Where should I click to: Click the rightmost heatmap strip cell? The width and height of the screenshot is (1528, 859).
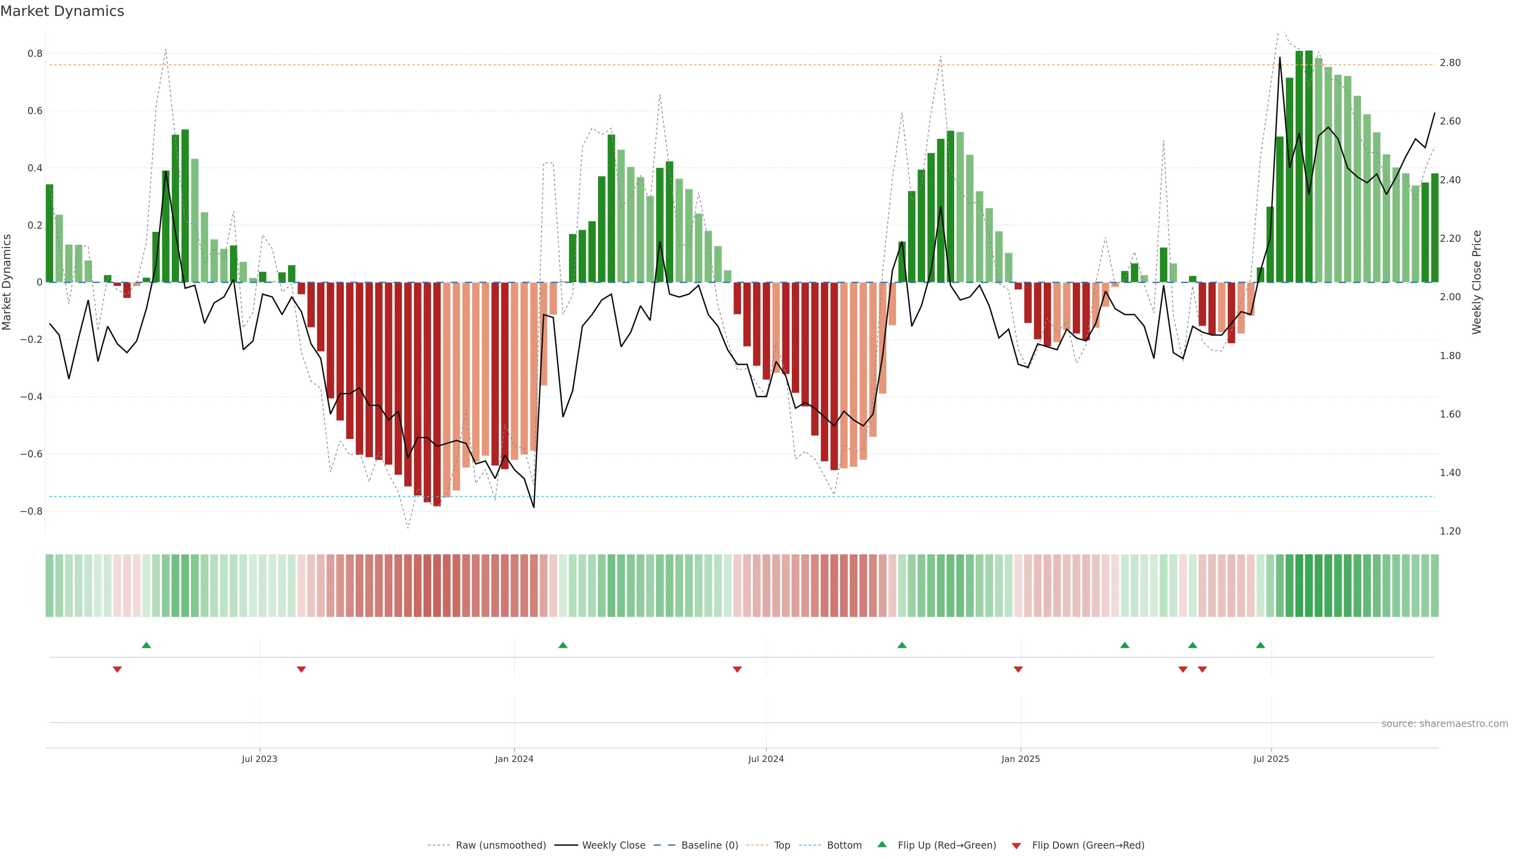(x=1434, y=586)
